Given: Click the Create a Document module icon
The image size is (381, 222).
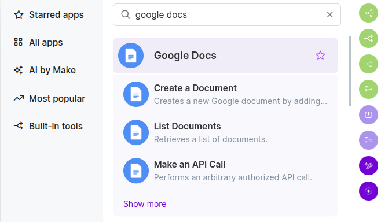Looking at the screenshot, I should pos(136,94).
